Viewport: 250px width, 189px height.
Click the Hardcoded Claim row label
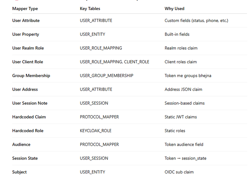click(x=29, y=117)
